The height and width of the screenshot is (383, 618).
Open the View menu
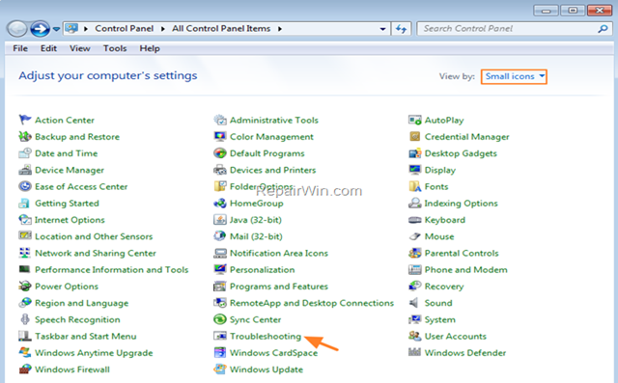coord(79,48)
